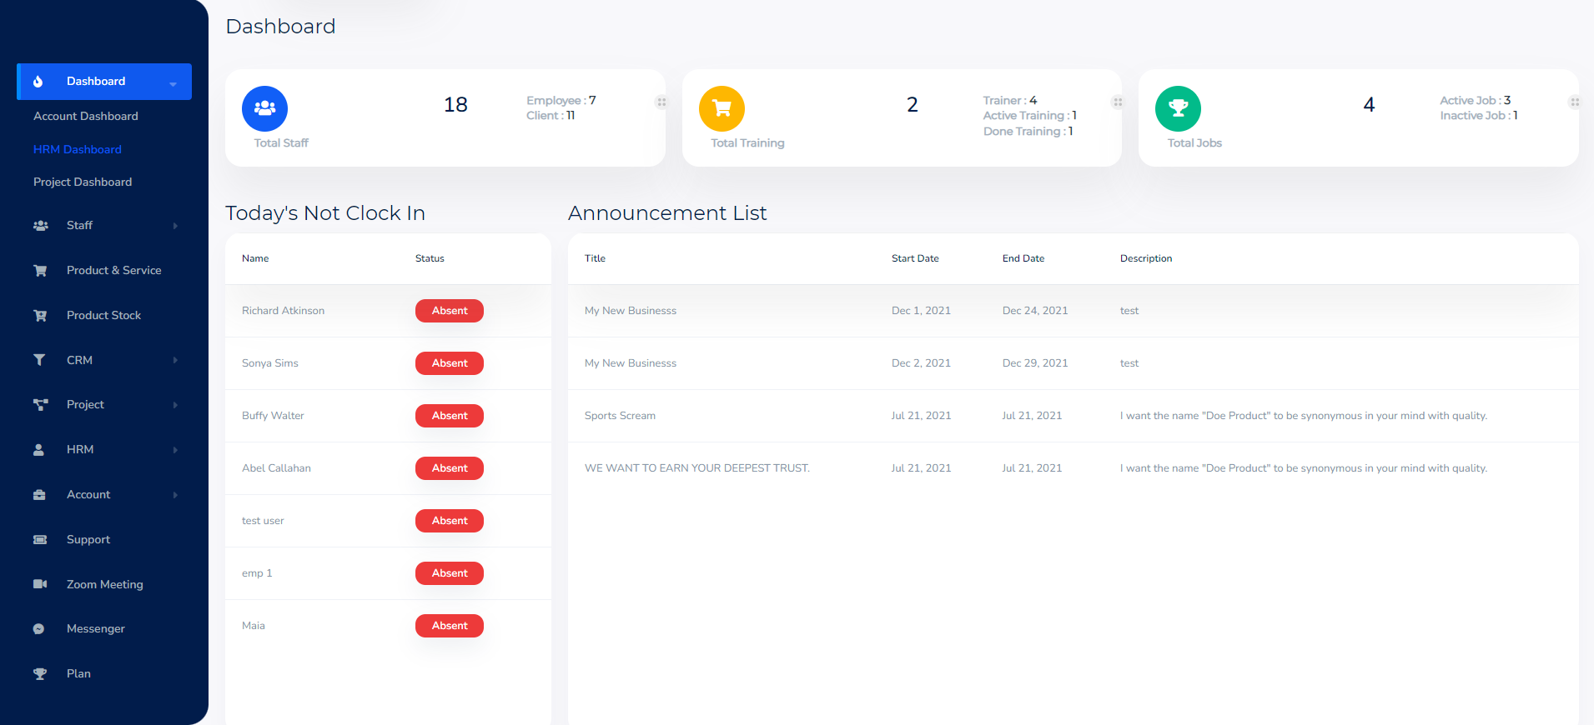Click the Support ticket icon in sidebar

pos(39,539)
